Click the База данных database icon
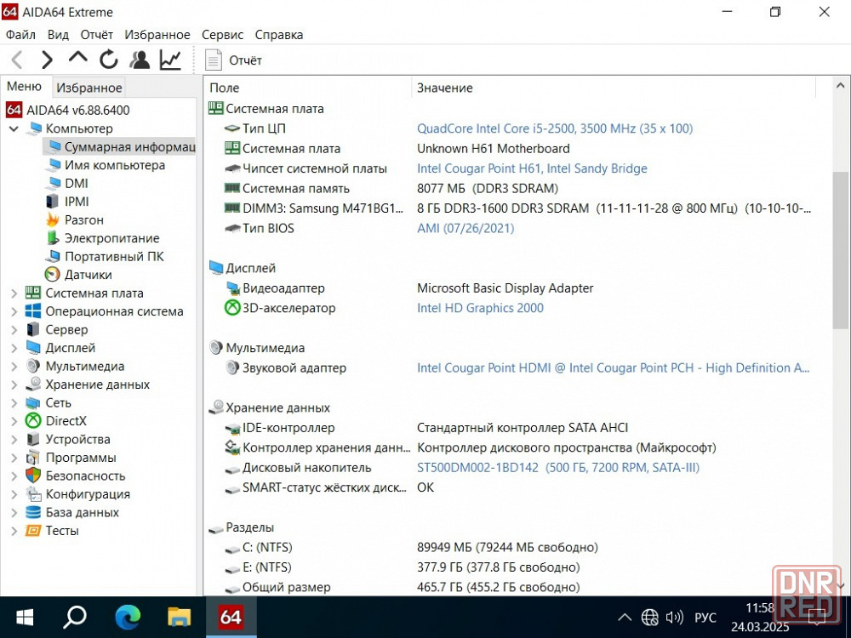851x638 pixels. [33, 512]
